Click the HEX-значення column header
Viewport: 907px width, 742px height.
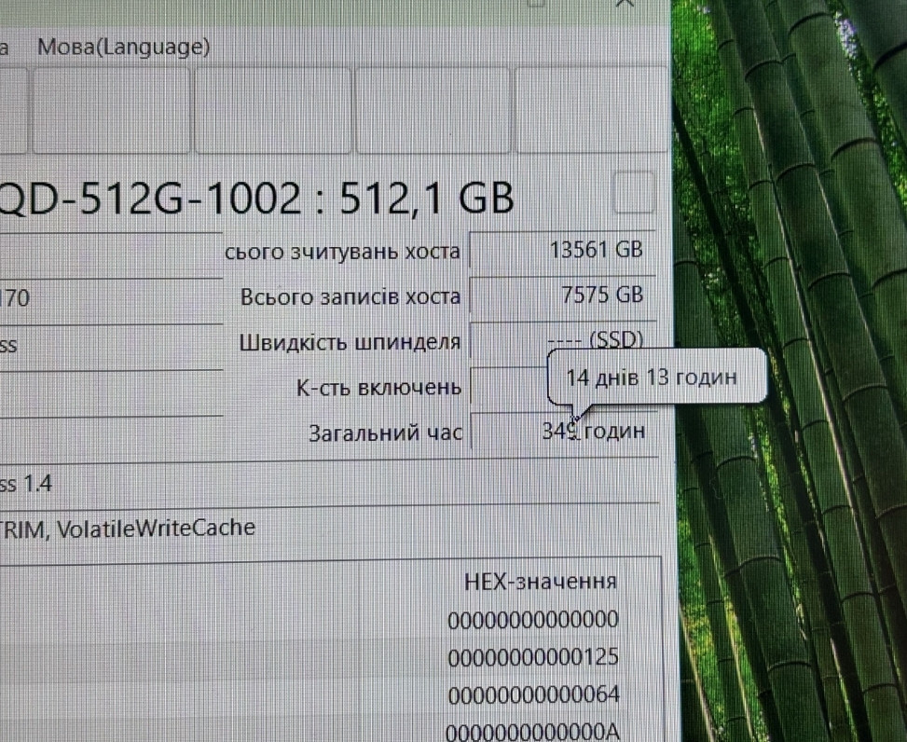coord(540,582)
